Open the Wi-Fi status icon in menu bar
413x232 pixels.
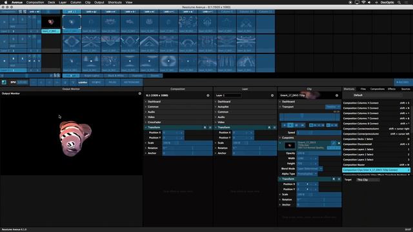tap(363, 3)
